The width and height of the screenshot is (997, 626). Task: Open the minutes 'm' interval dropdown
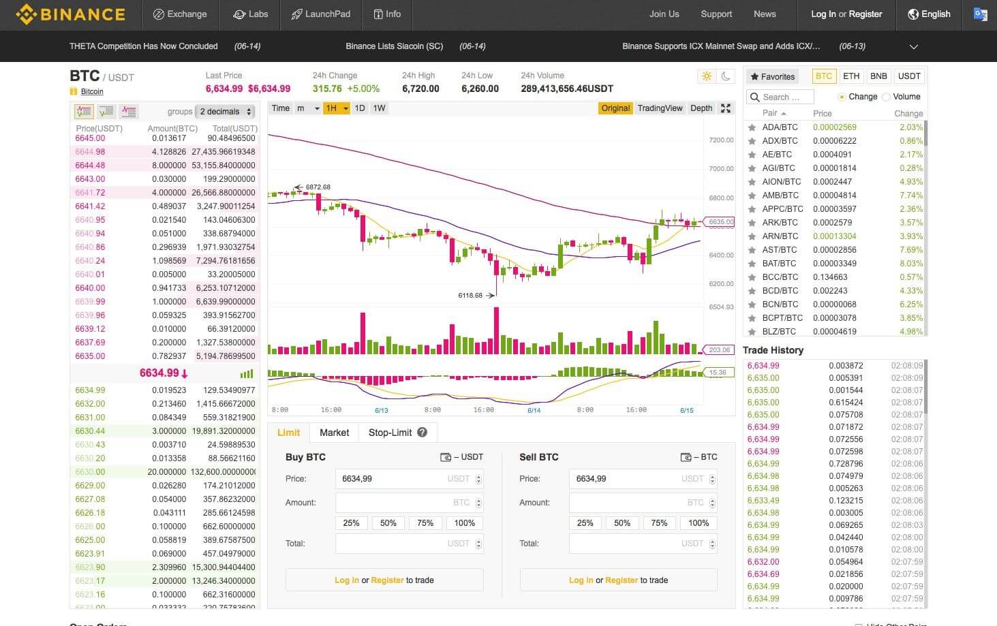(x=307, y=108)
